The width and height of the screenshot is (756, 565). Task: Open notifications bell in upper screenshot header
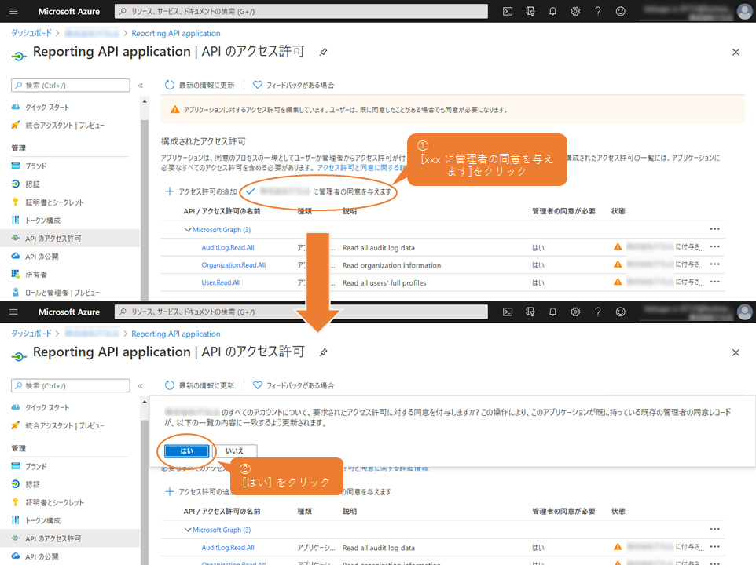[552, 11]
